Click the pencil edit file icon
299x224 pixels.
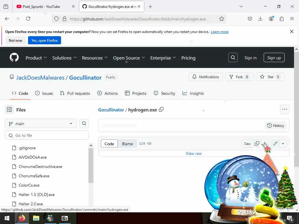click(275, 143)
